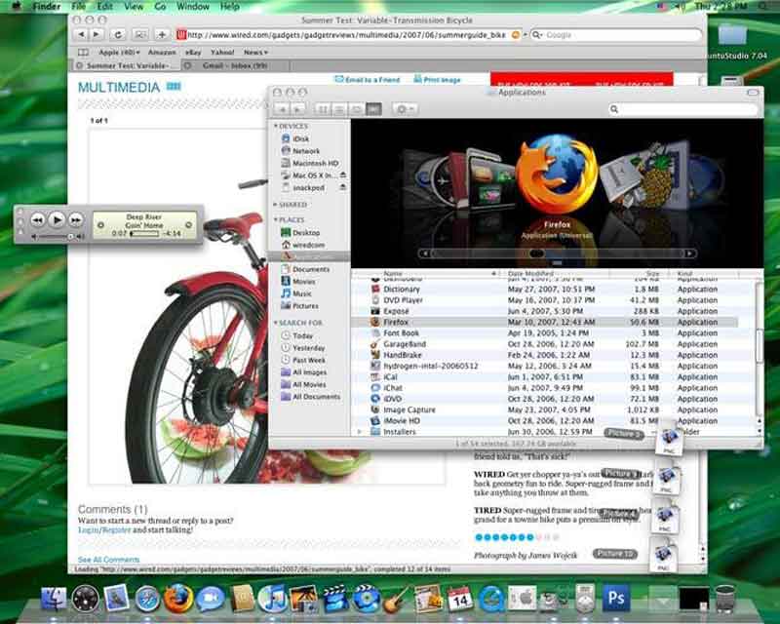This screenshot has width=780, height=624.
Task: Open iPhoto from the Dock
Action: pyautogui.click(x=304, y=598)
